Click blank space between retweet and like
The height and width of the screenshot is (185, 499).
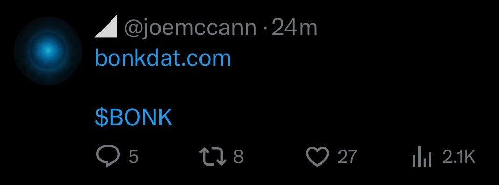click(274, 157)
